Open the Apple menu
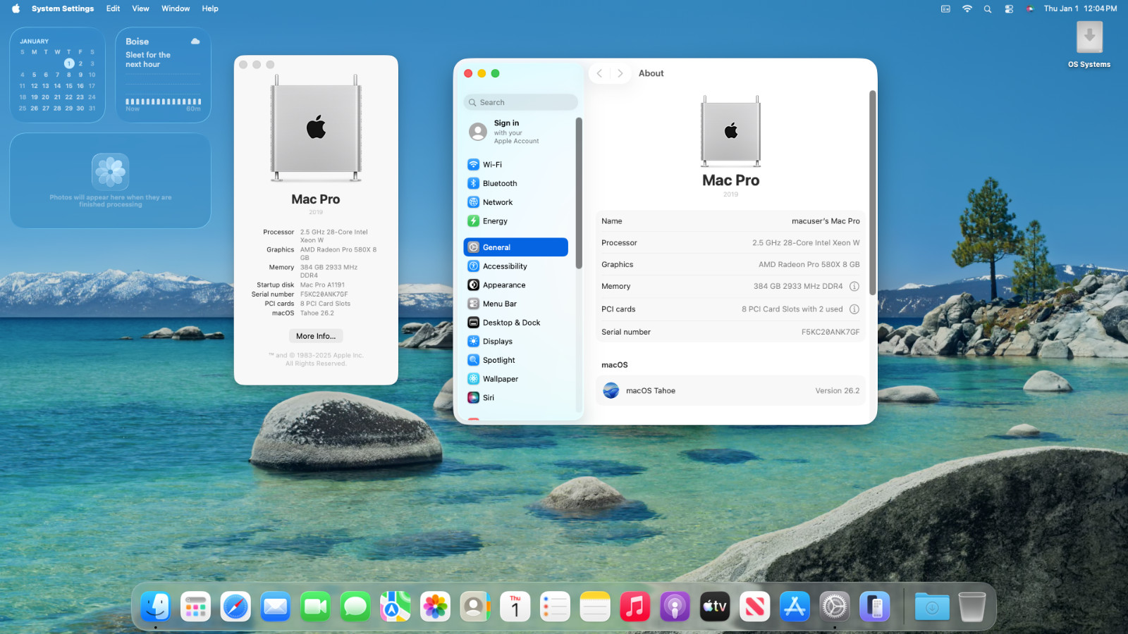 [16, 9]
